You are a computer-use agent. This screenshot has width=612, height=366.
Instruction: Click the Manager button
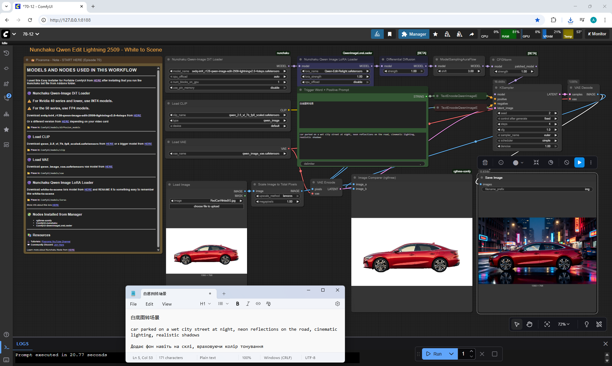point(413,34)
